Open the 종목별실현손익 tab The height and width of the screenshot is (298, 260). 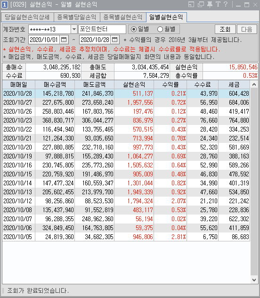(123, 17)
